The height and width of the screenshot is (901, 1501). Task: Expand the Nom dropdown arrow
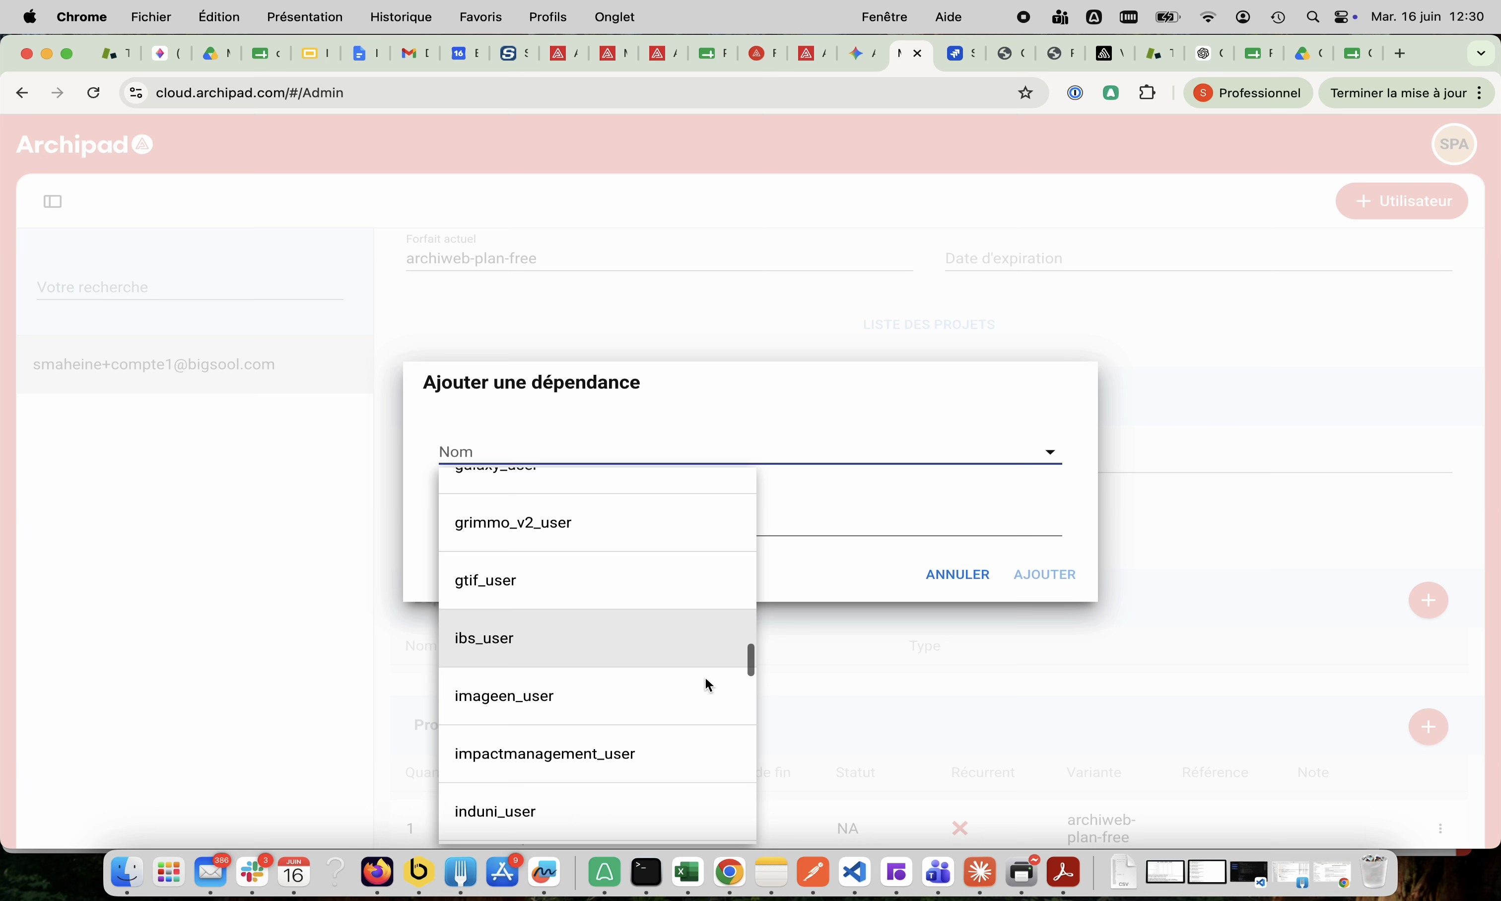[x=1049, y=452]
